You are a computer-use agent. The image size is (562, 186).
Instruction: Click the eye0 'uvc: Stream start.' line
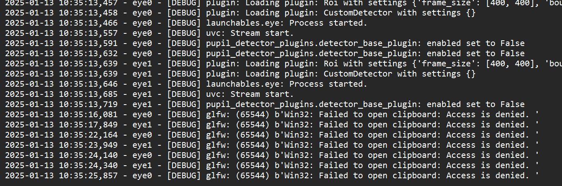click(150, 33)
